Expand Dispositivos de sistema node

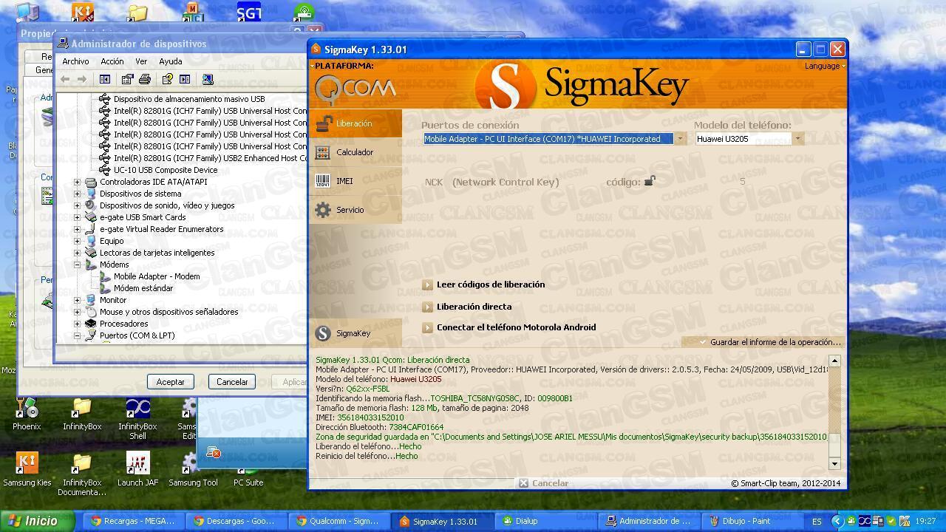(77, 194)
